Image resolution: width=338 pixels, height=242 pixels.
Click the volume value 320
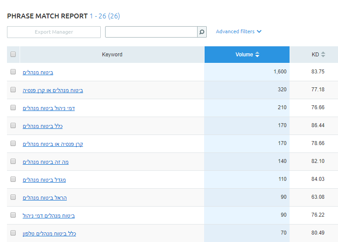pos(282,90)
